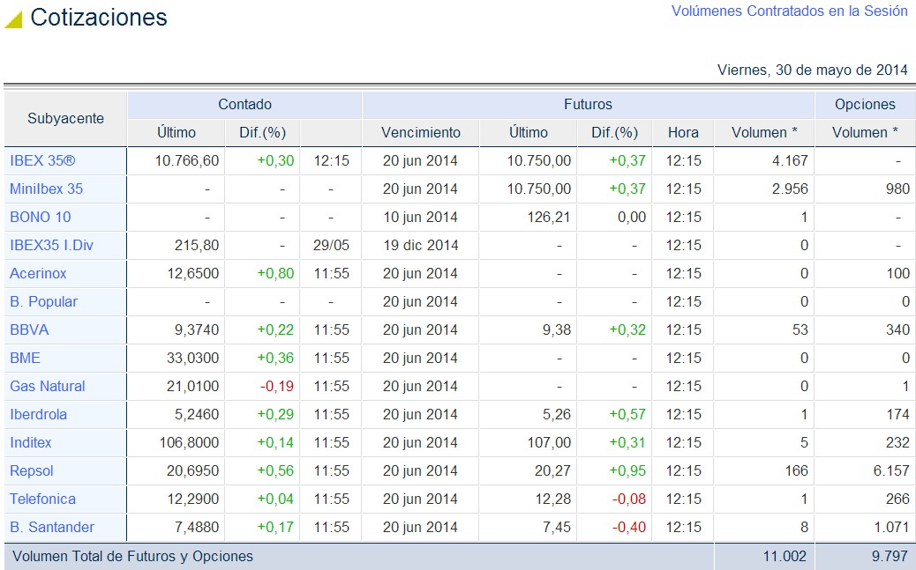
Task: Select the Iberdrola link
Action: point(39,414)
